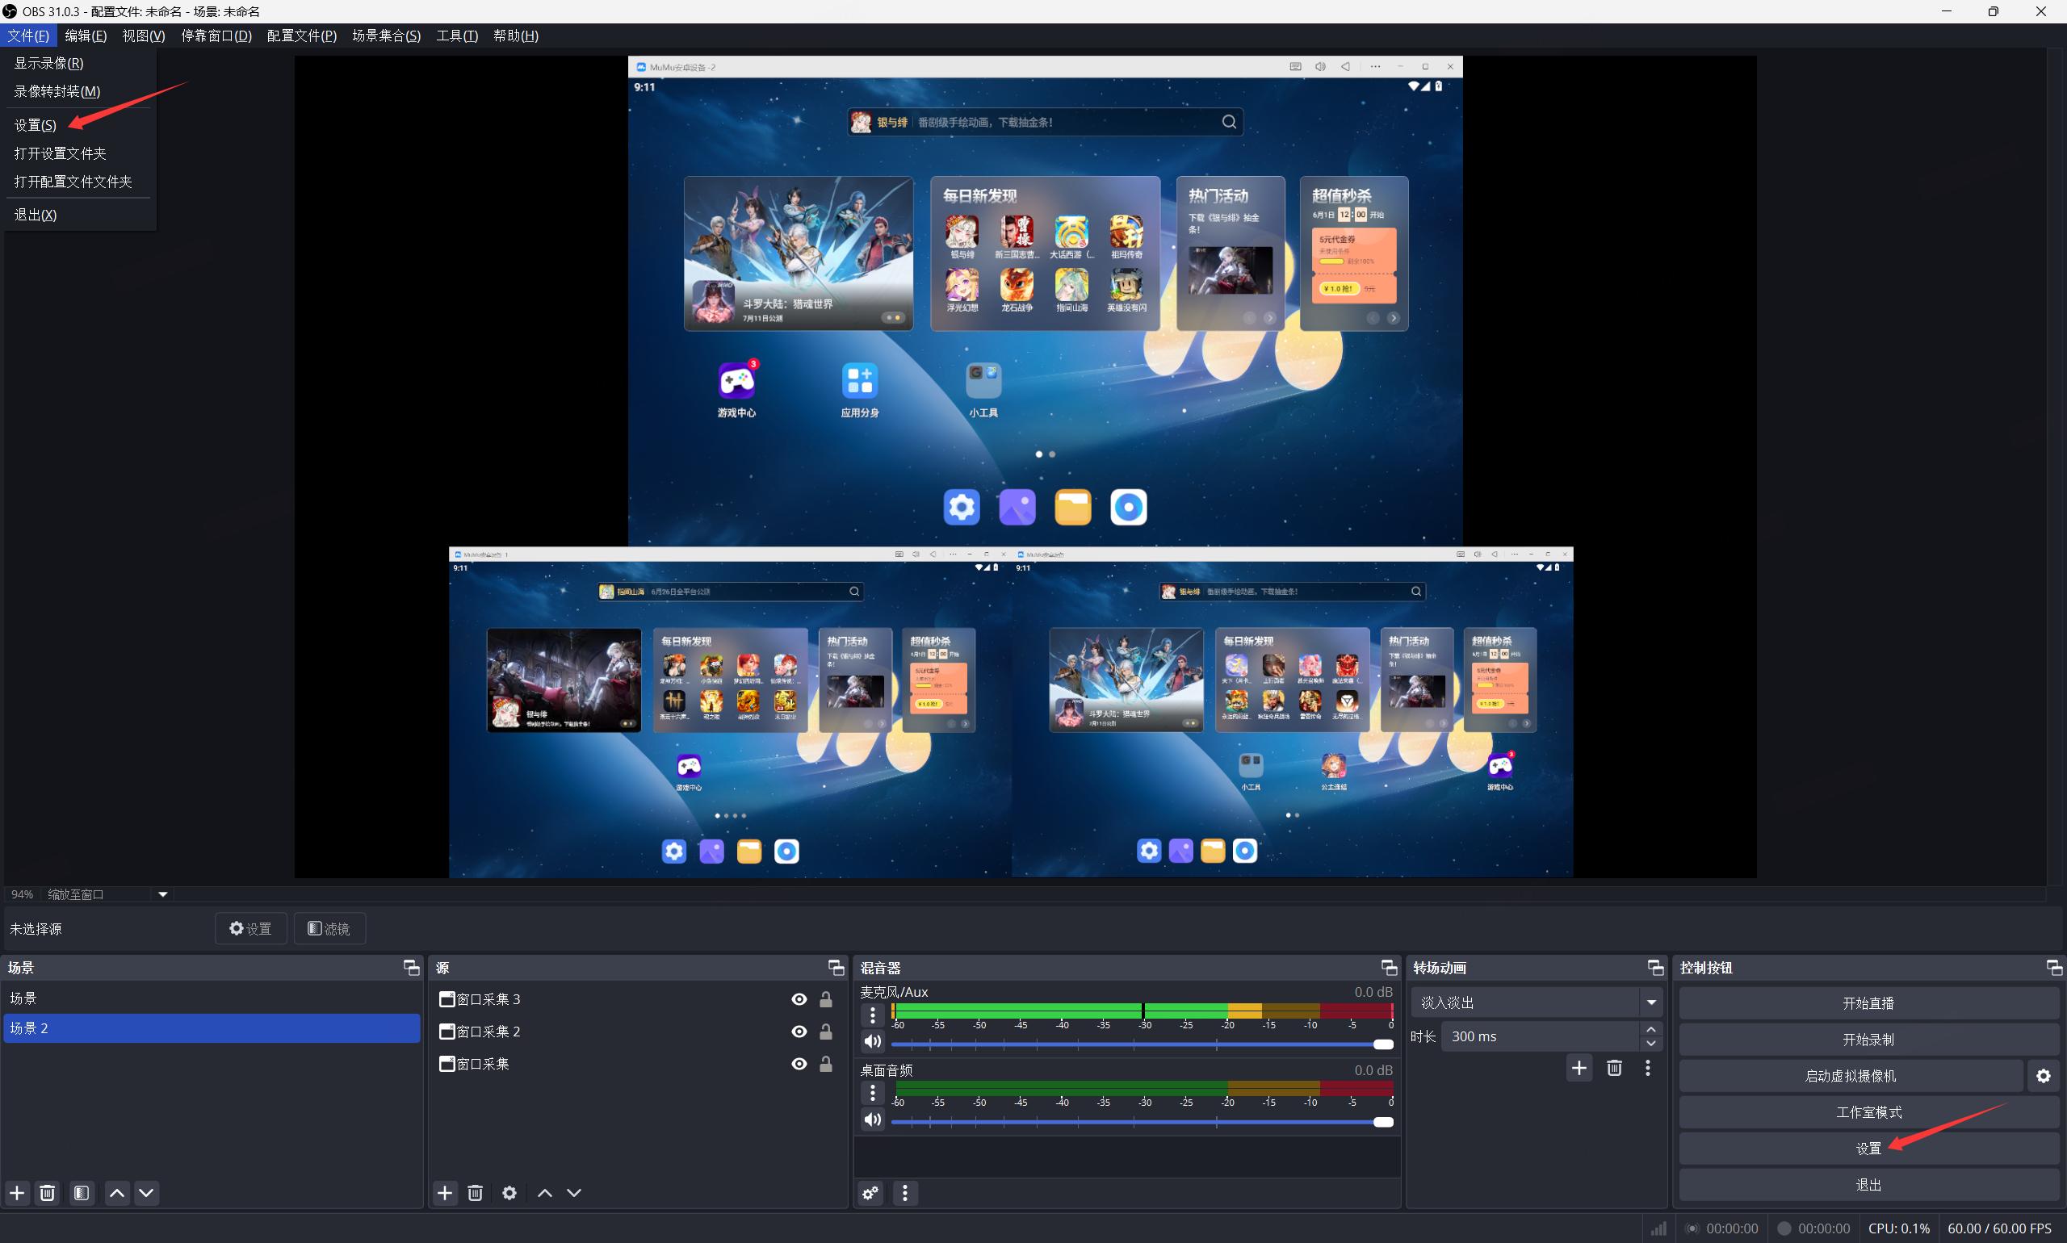This screenshot has width=2067, height=1243.
Task: Move scene down with arrow icon
Action: [x=147, y=1193]
